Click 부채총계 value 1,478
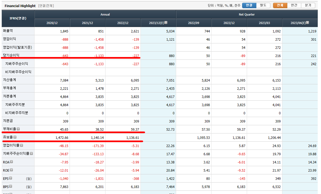 (x=99, y=88)
